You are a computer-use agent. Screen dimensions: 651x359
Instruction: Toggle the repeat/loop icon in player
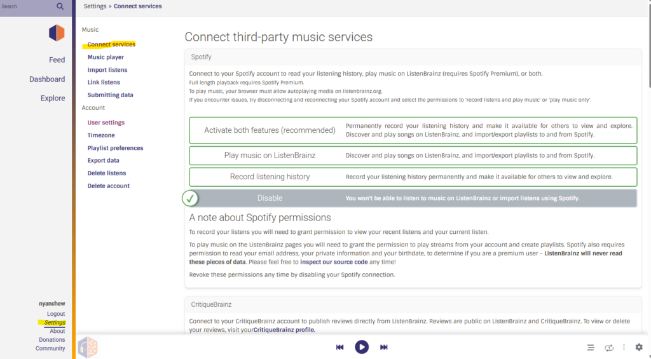point(608,348)
